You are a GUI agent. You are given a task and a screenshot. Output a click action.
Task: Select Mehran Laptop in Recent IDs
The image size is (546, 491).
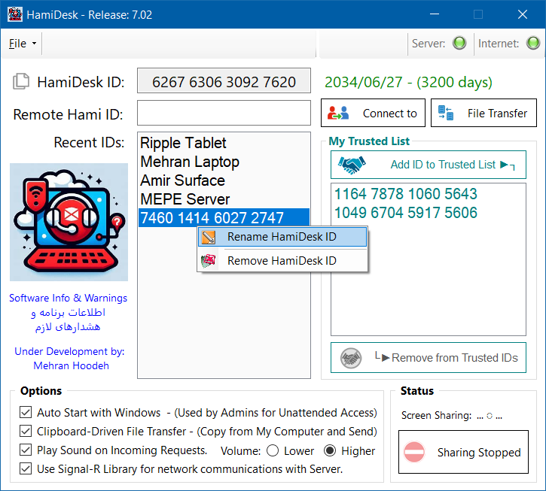pos(190,162)
